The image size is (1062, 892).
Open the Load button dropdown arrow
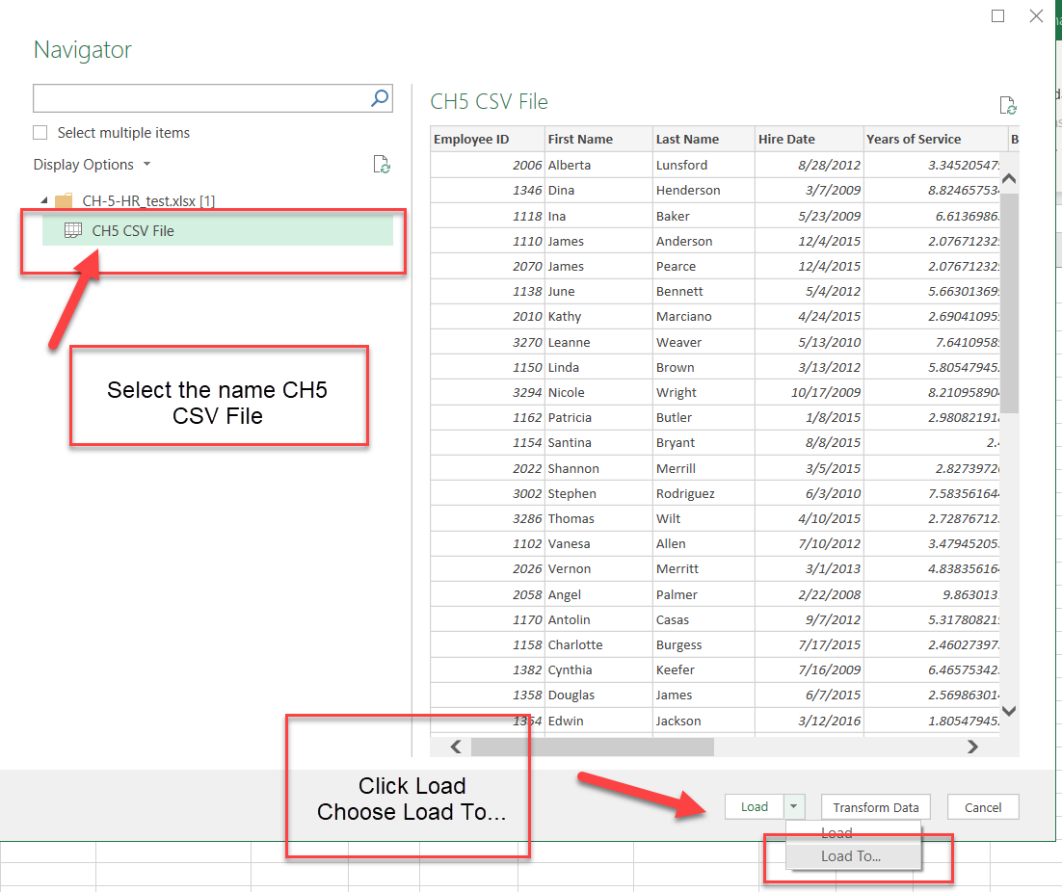pos(794,806)
